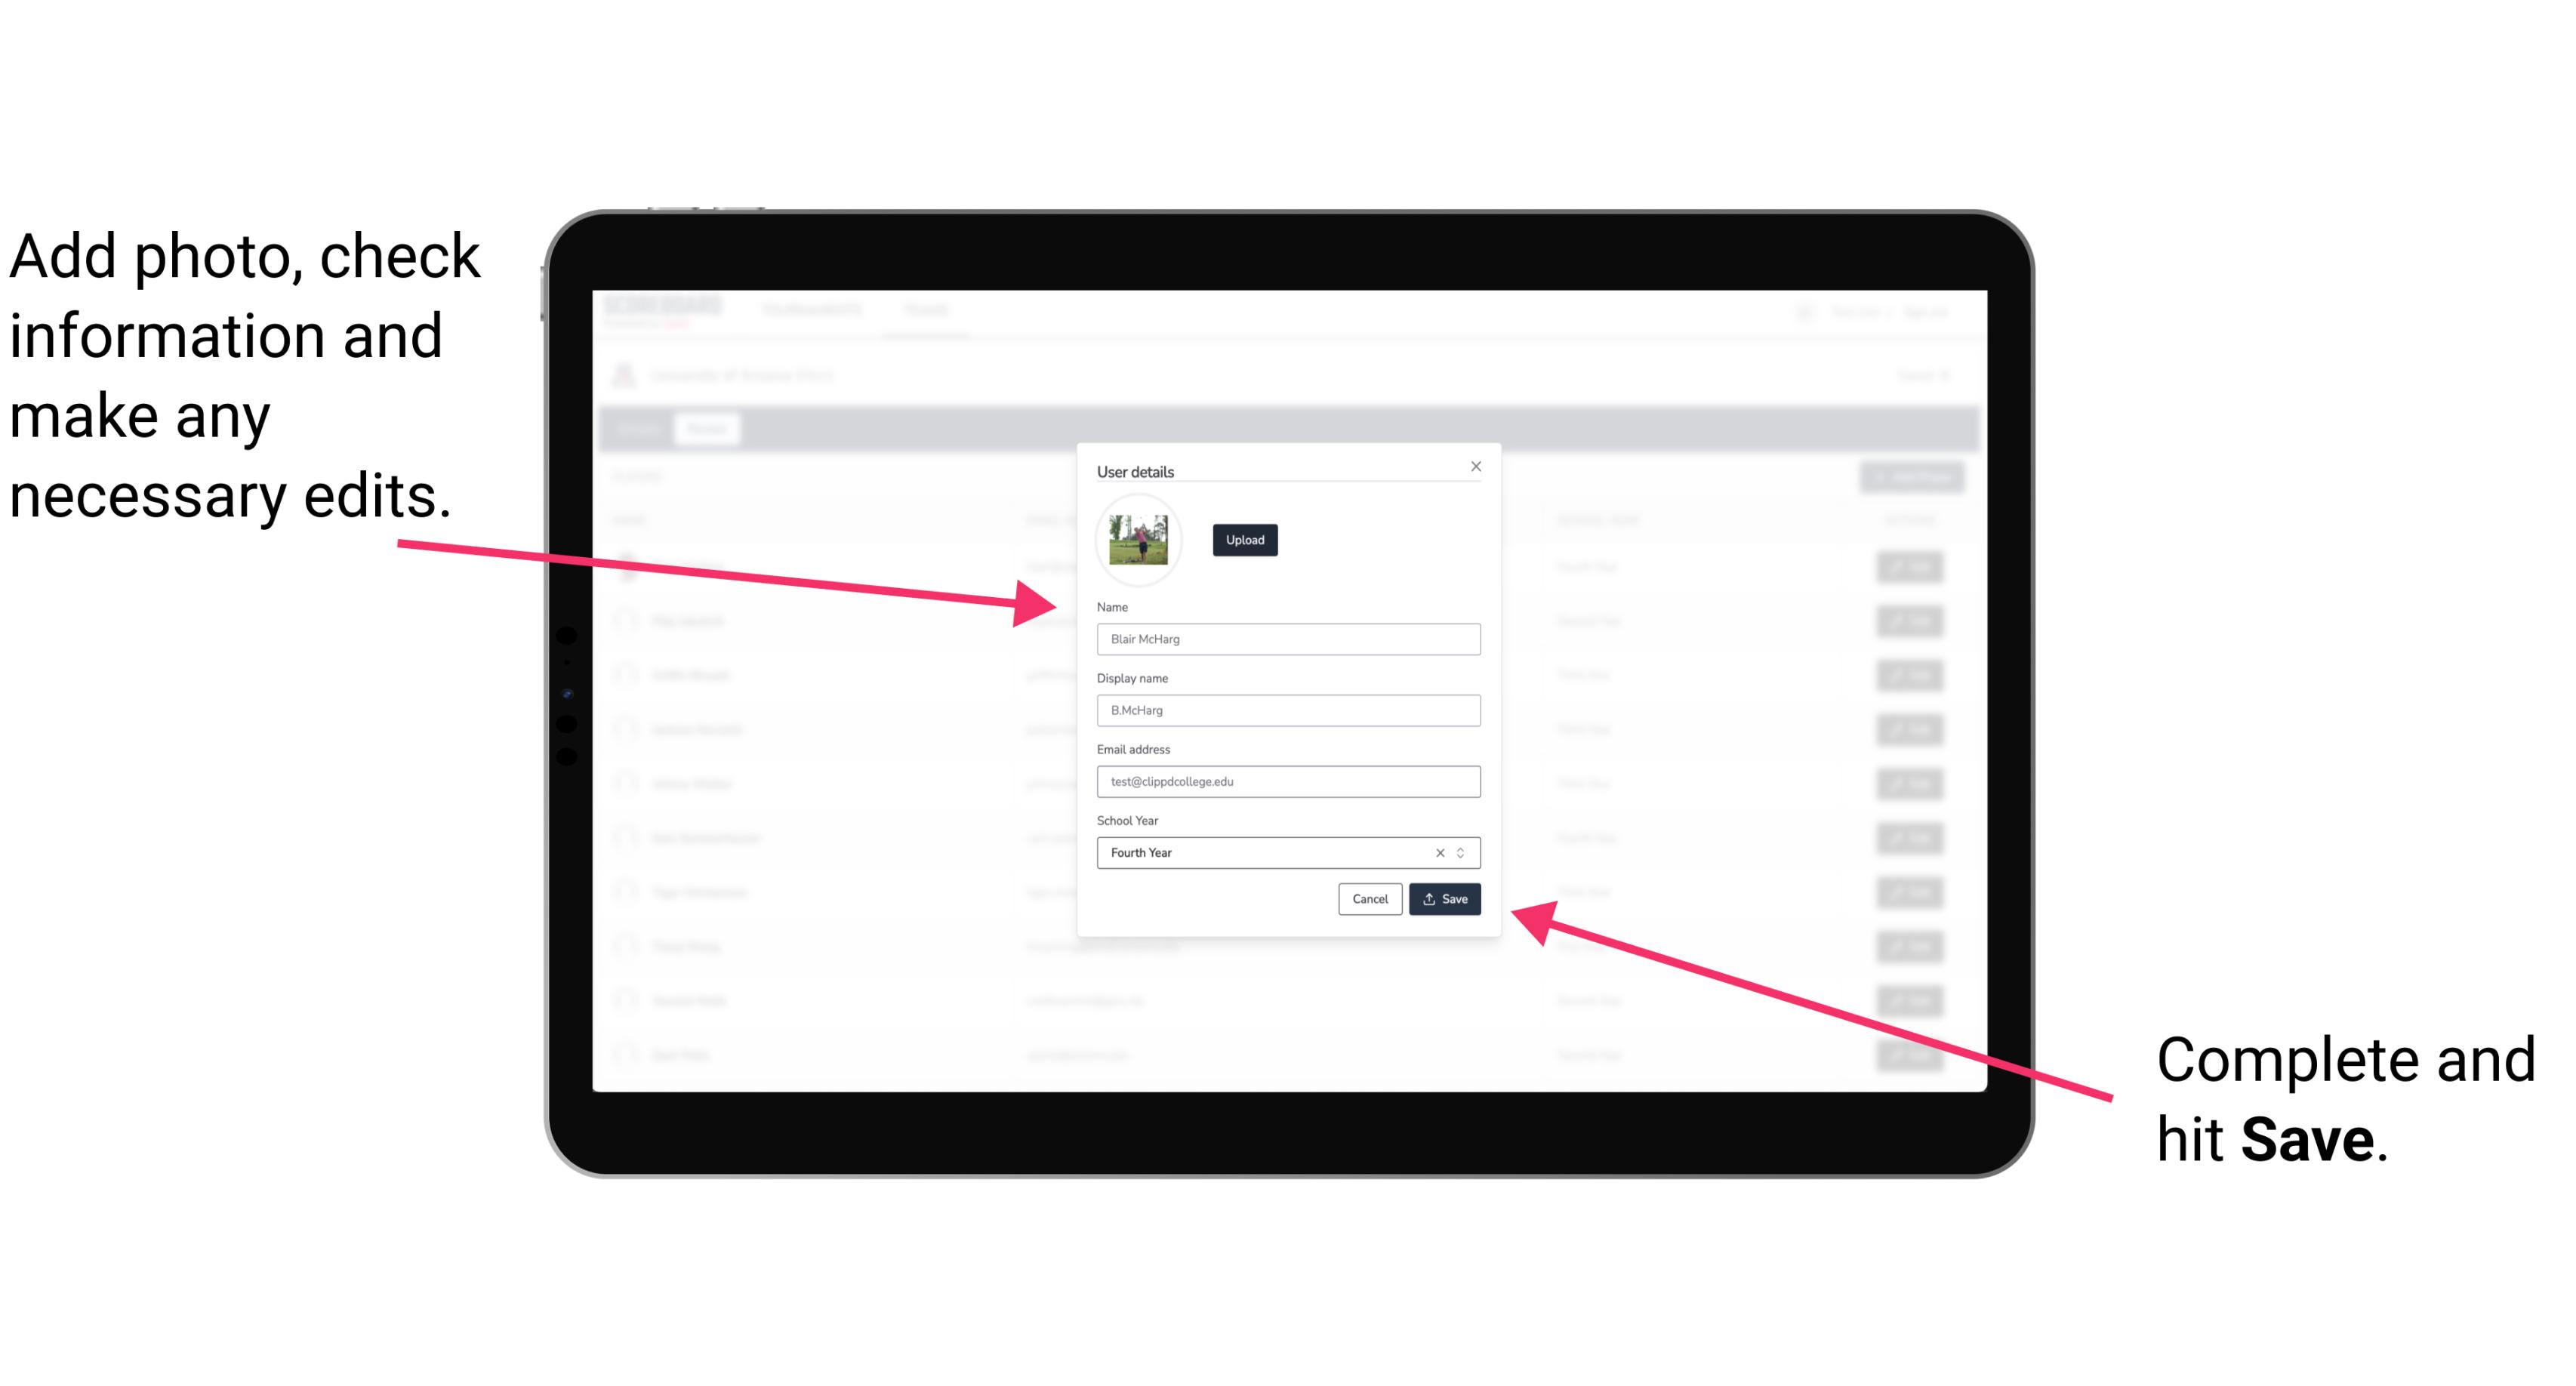The height and width of the screenshot is (1386, 2576).
Task: Click the Display name input field
Action: tap(1287, 710)
